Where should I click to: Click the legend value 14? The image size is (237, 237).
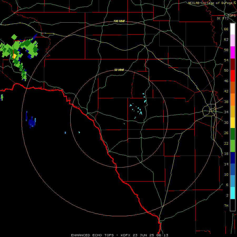[226, 164]
